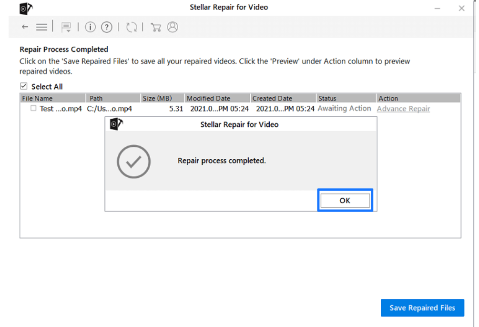Confirm dialog with OK button
This screenshot has height=327, width=479.
(x=345, y=201)
